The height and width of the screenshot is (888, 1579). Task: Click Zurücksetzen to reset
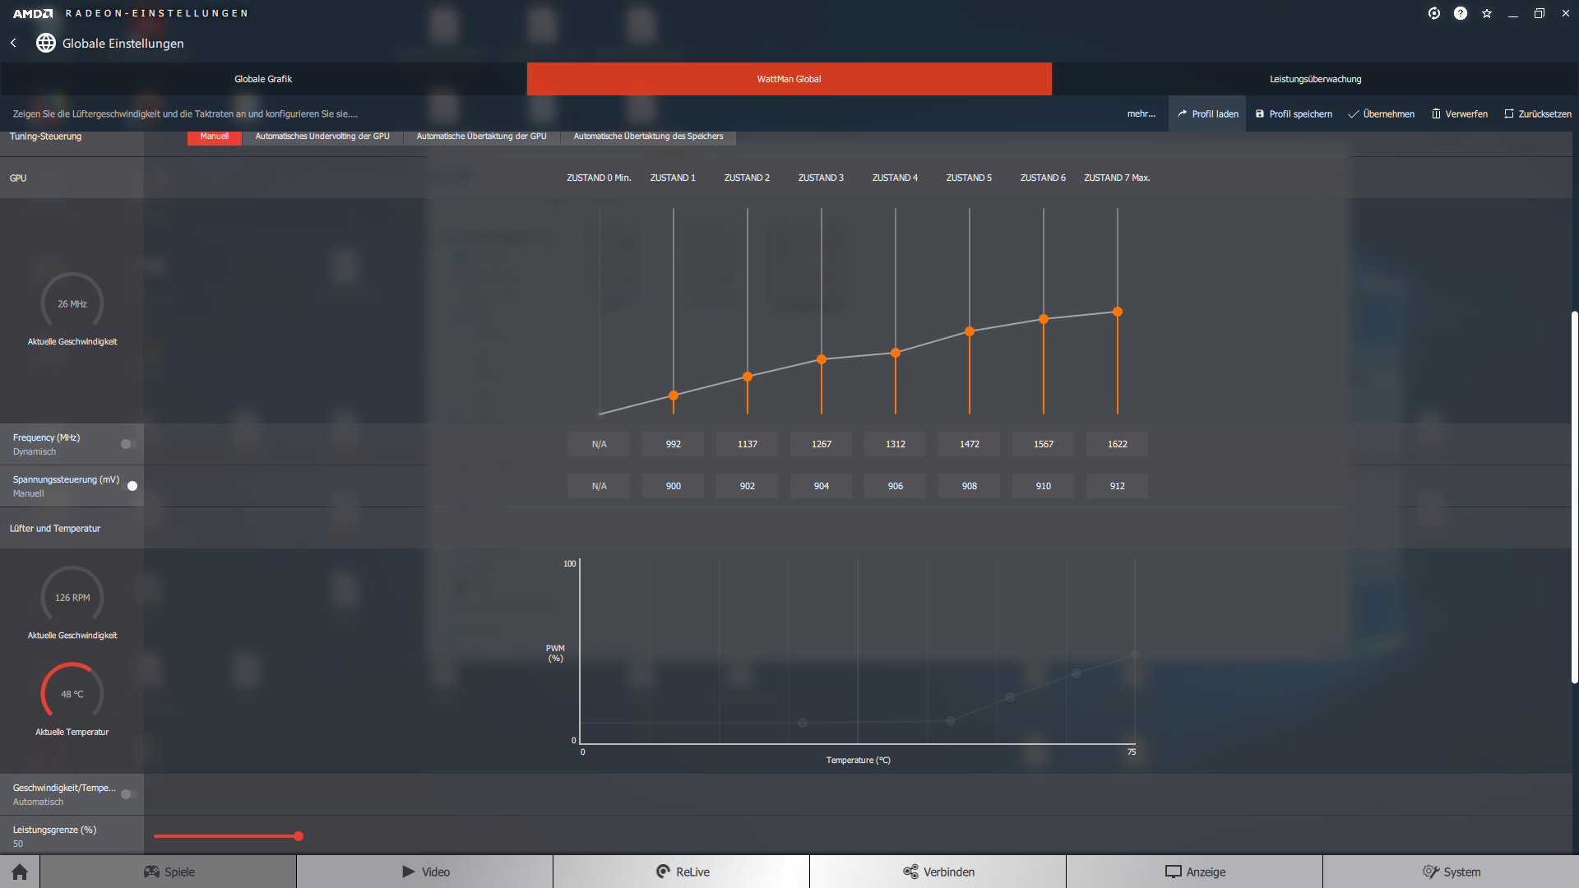(x=1538, y=114)
